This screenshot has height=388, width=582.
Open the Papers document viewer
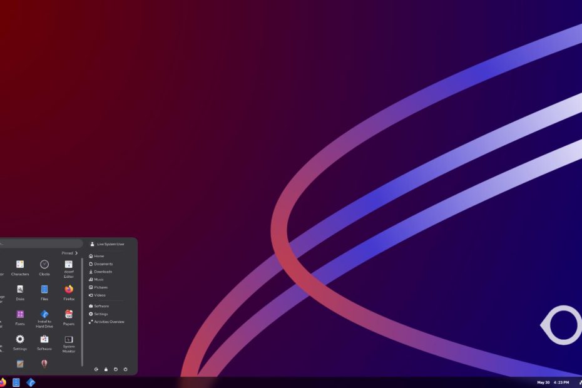69,317
